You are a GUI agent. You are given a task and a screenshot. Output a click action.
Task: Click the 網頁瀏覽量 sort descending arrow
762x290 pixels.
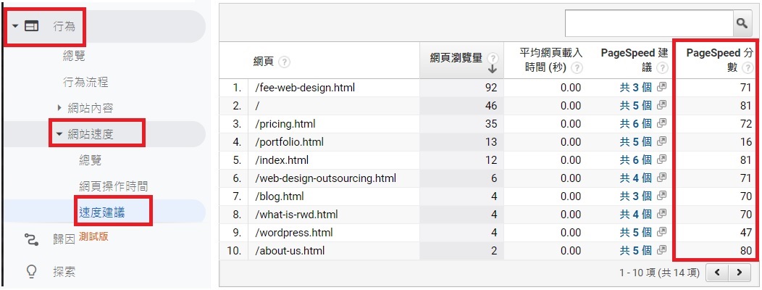493,70
